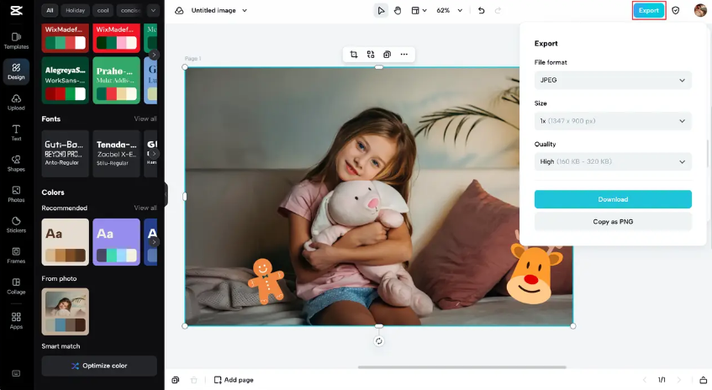Open the Frames panel

tap(16, 256)
